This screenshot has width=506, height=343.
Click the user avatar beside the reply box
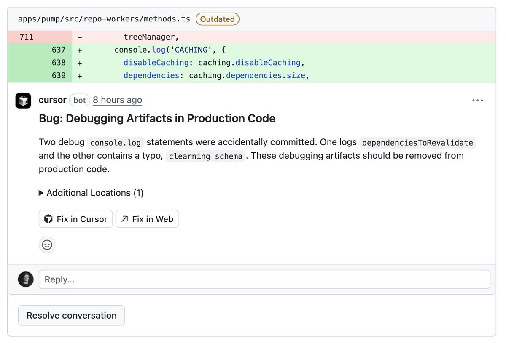pos(26,279)
